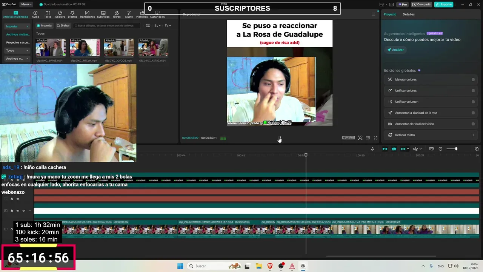The width and height of the screenshot is (483, 272).
Task: Toggle auto snapping icon in timeline toolbar
Action: tap(394, 149)
